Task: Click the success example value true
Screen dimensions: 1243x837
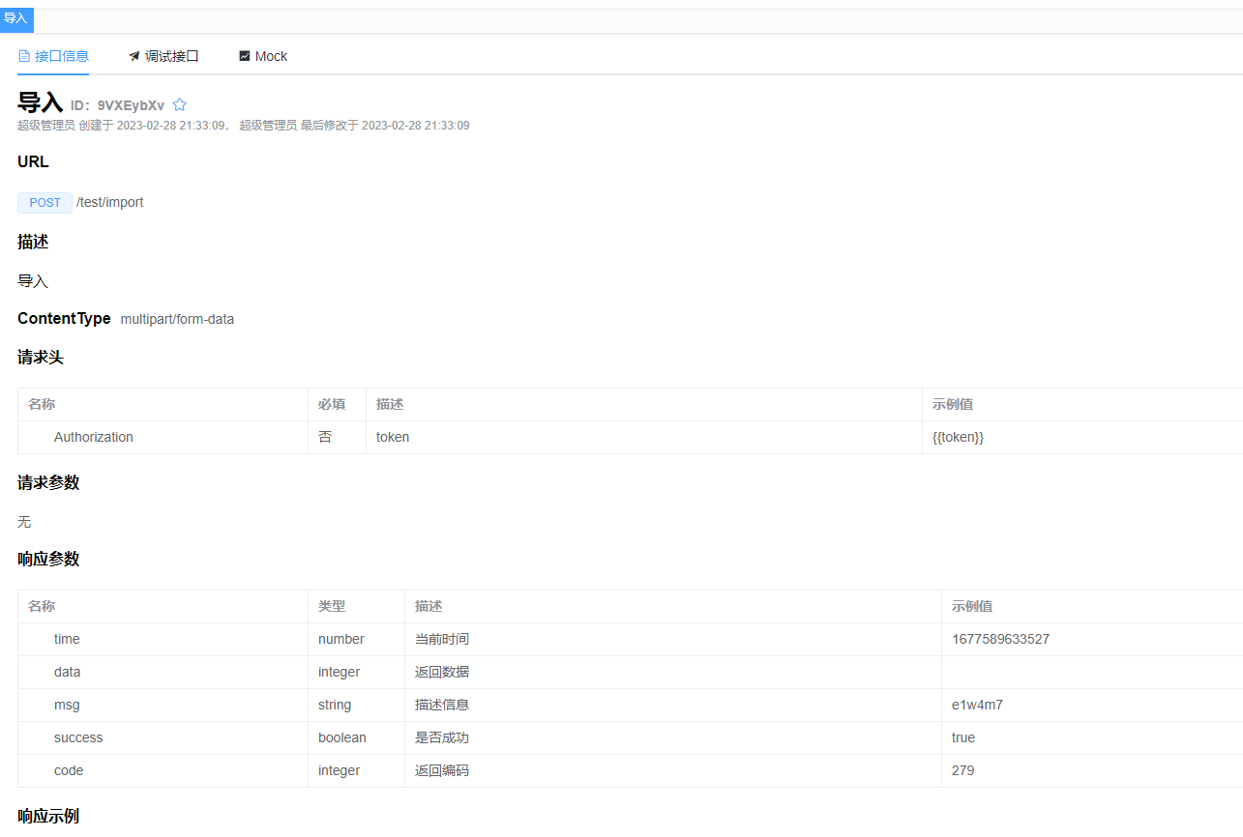Action: click(x=963, y=737)
